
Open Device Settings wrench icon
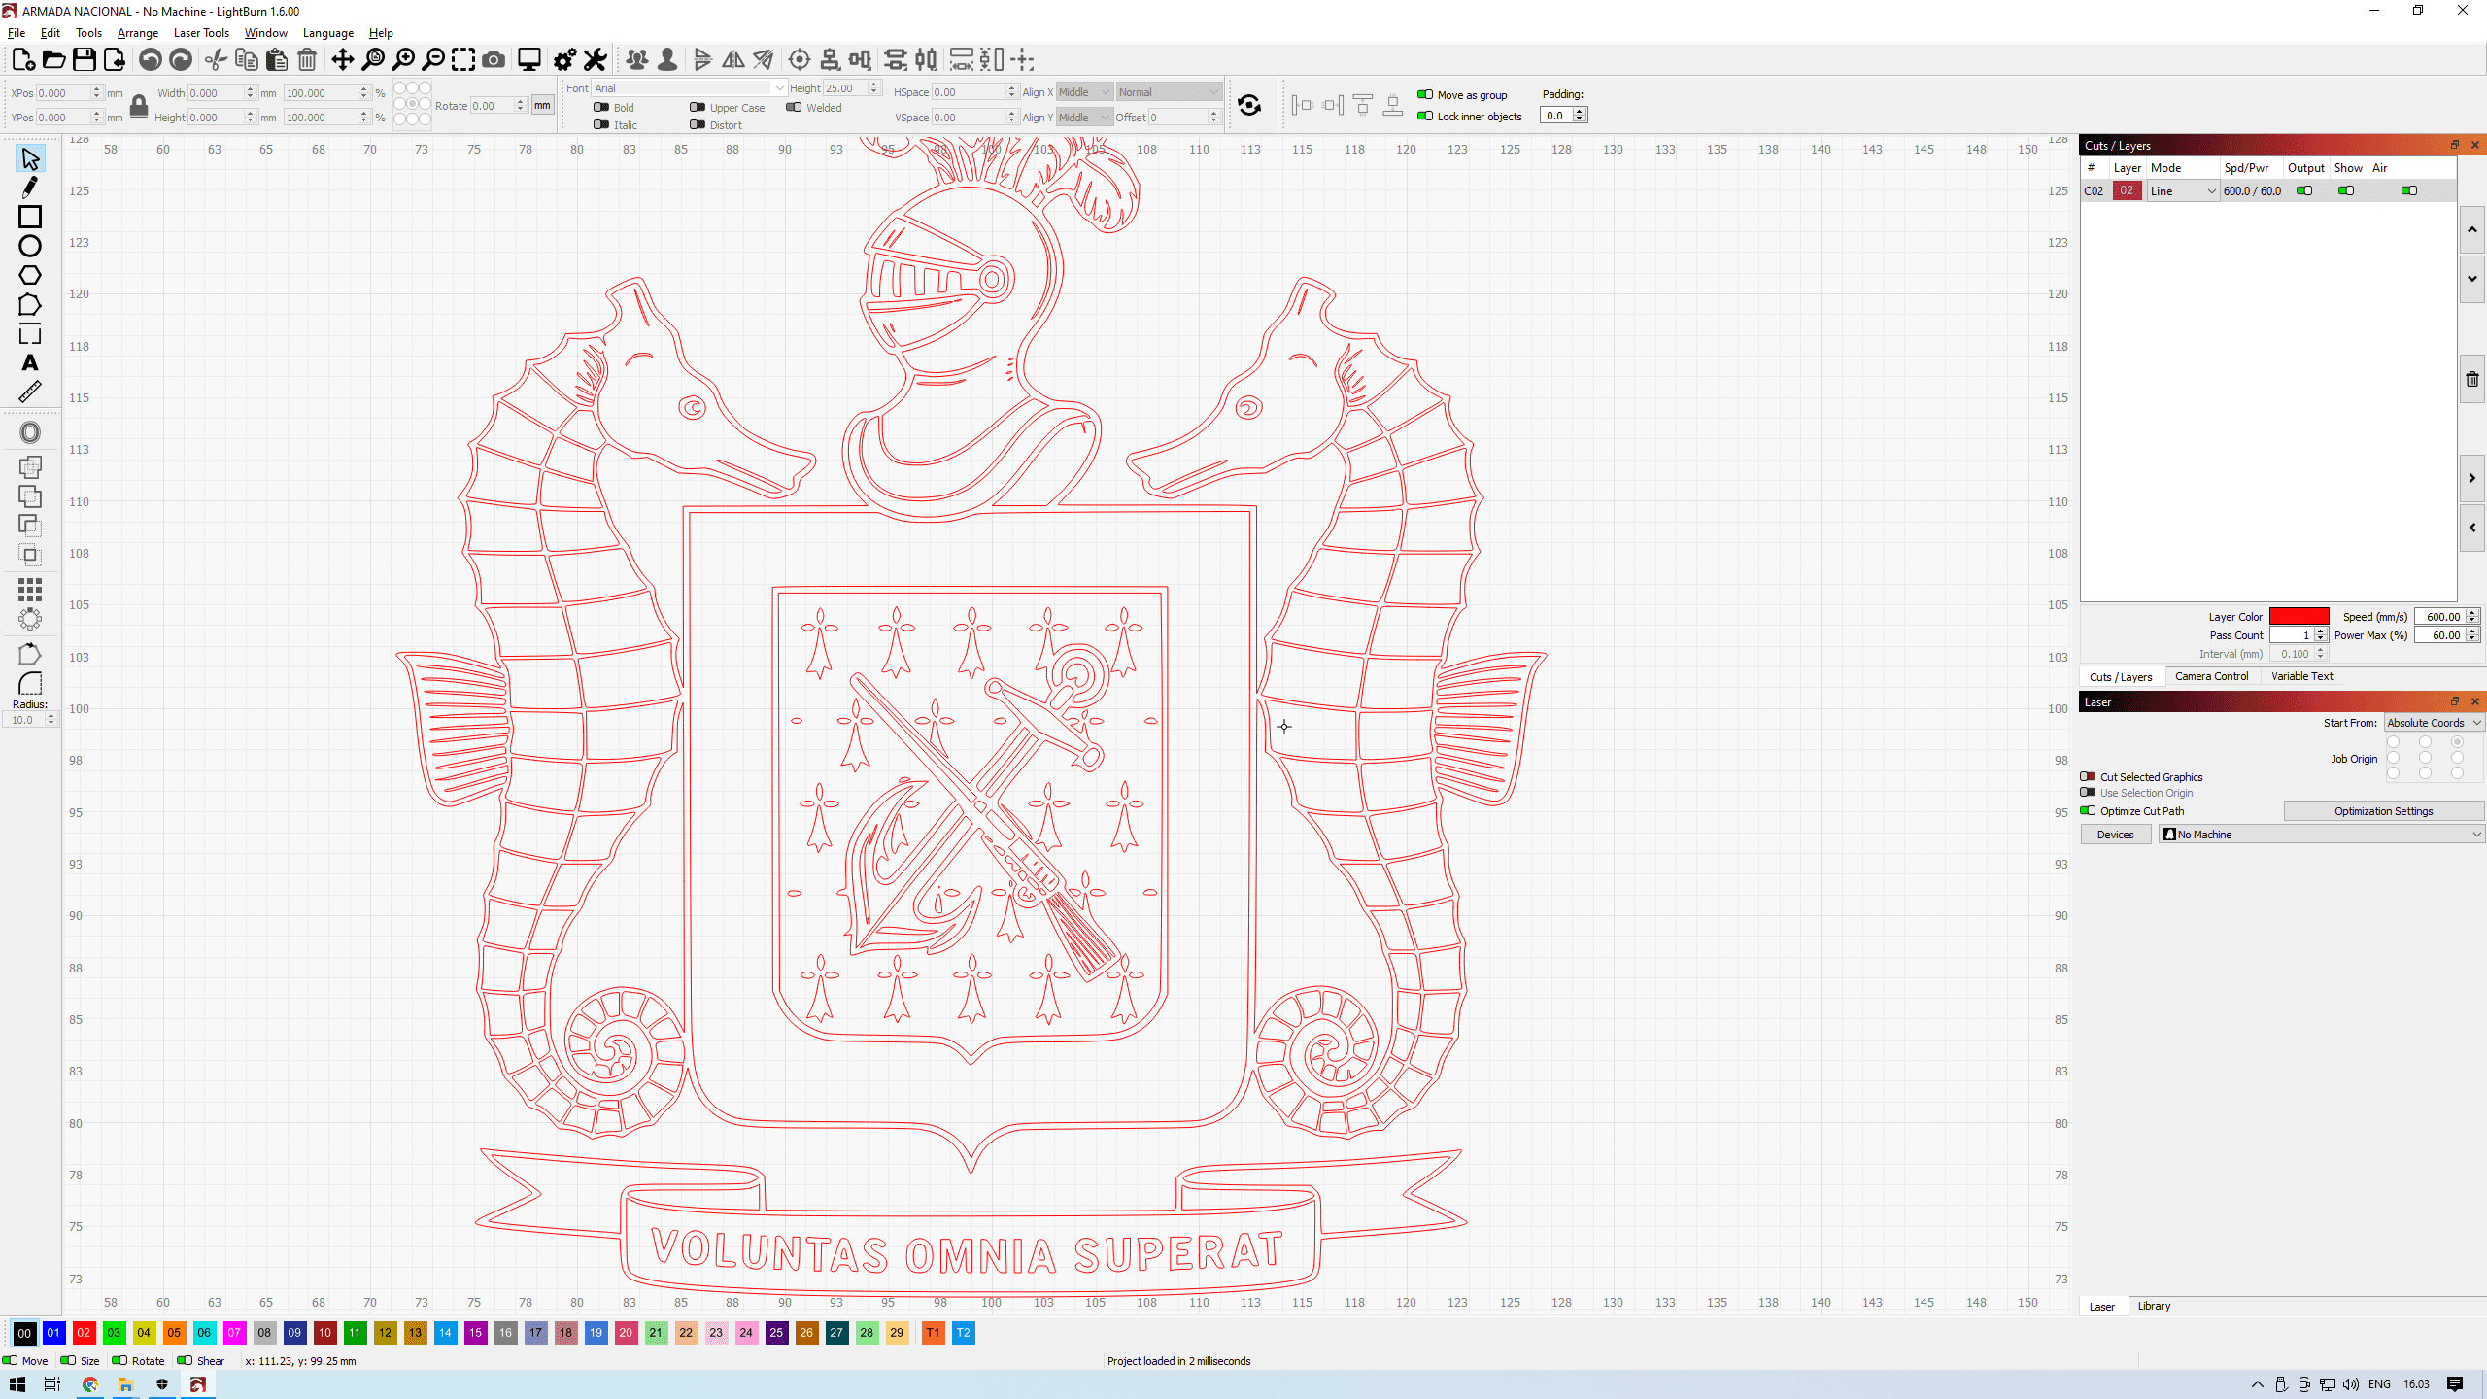pyautogui.click(x=596, y=60)
